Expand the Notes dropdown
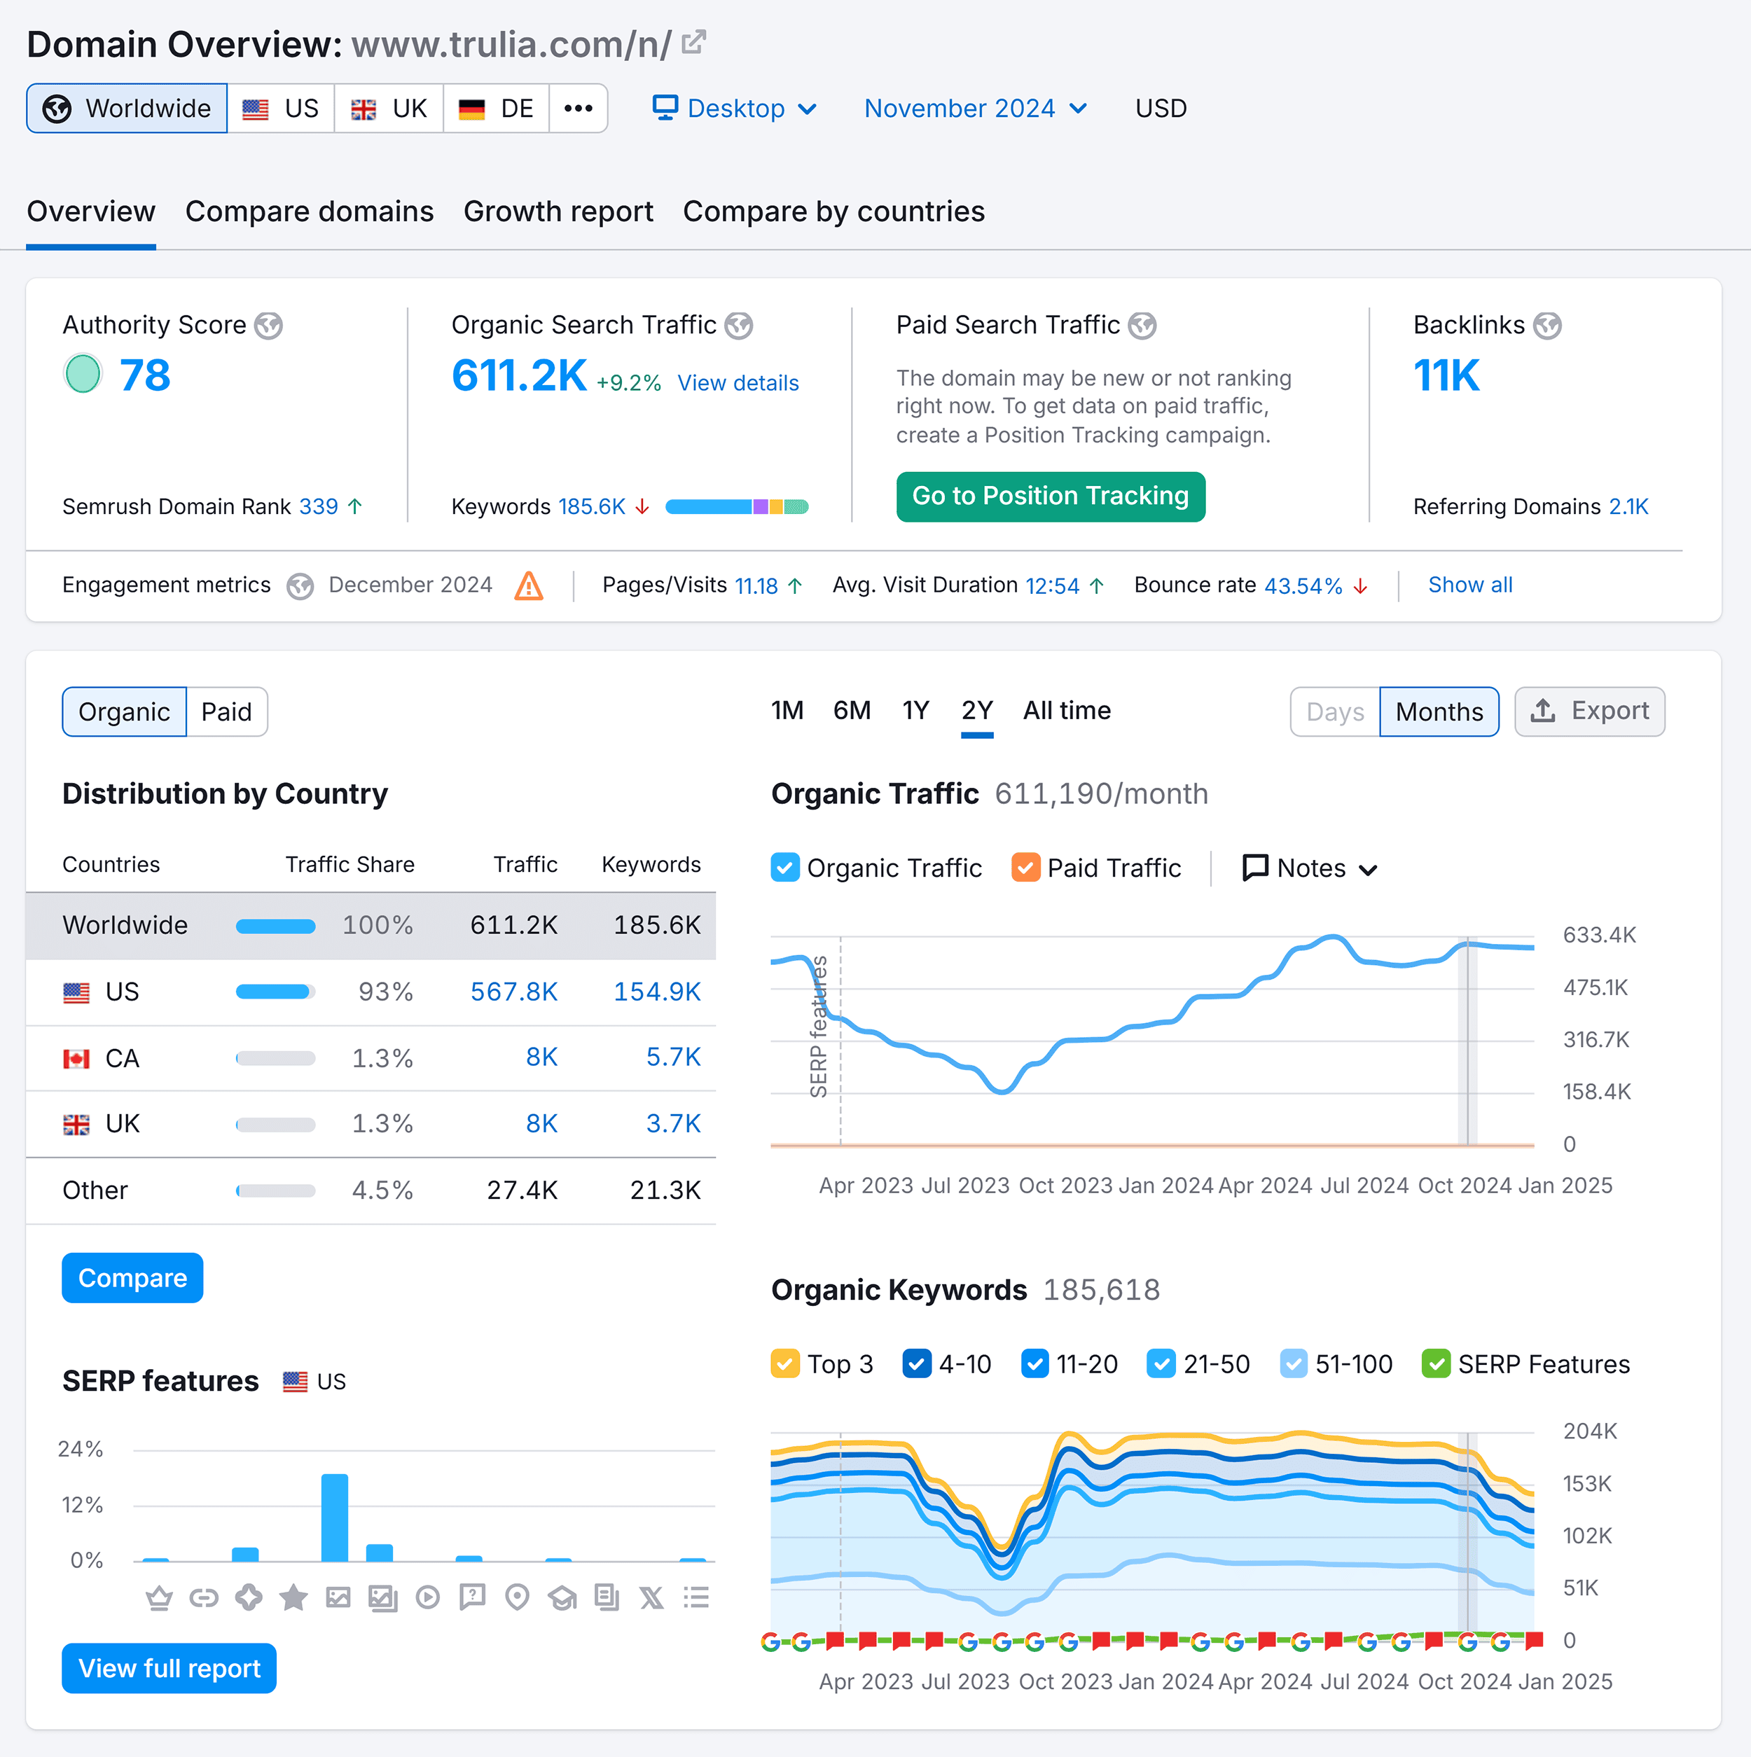The height and width of the screenshot is (1757, 1751). [1310, 868]
